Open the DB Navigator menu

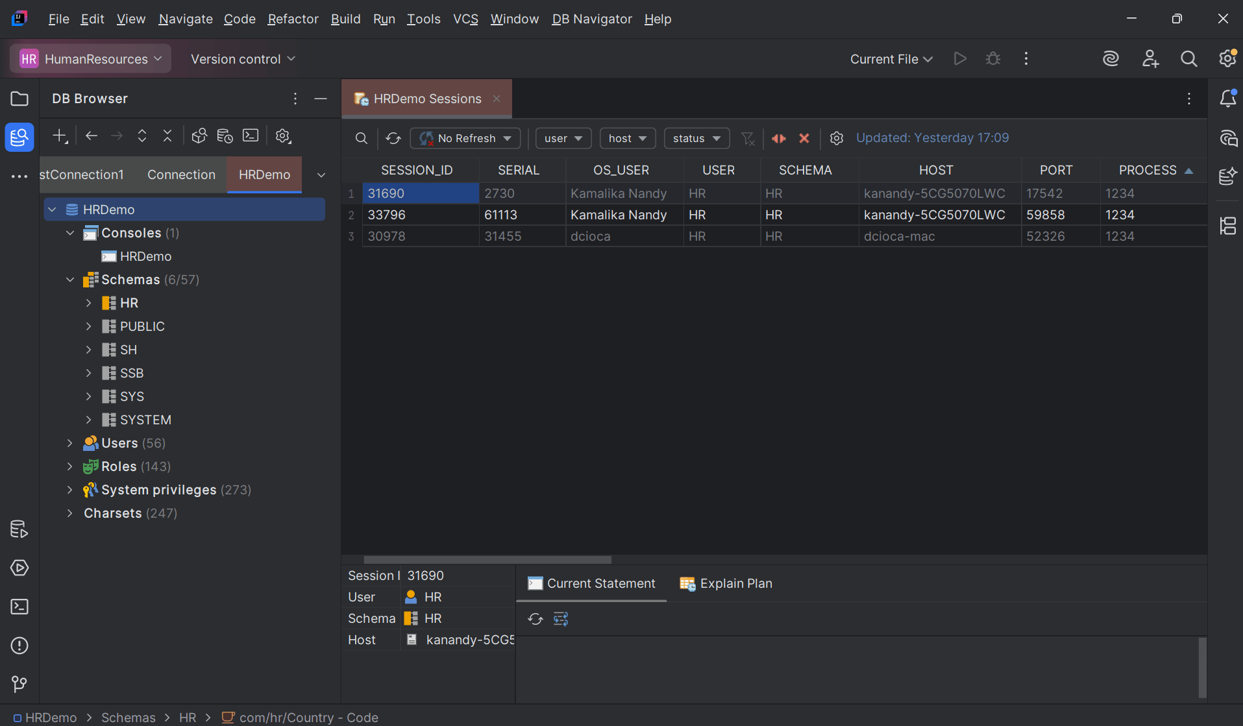click(x=591, y=19)
